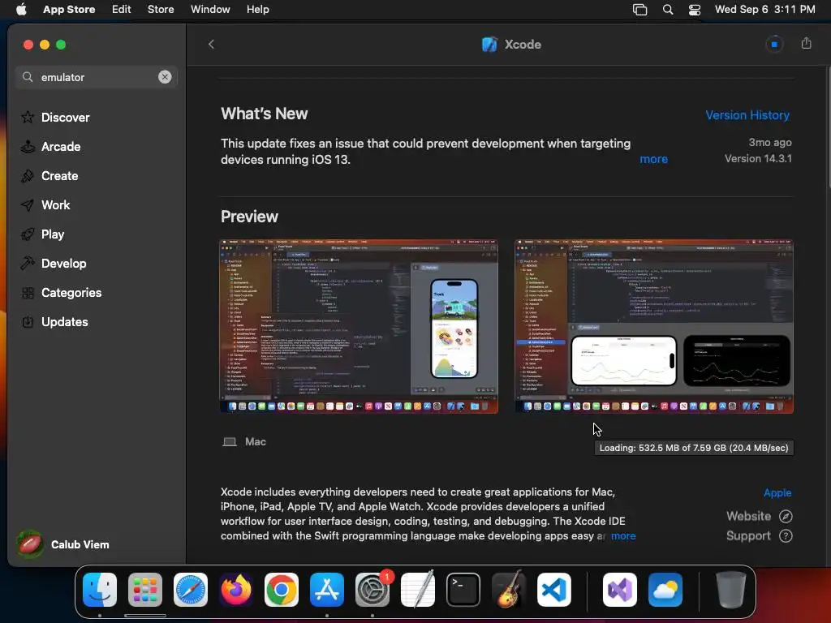Select the Play category
Viewport: 831px width, 623px height.
coord(42,234)
